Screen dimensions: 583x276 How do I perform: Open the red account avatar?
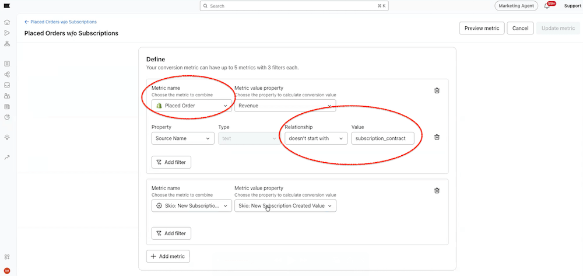(x=7, y=270)
